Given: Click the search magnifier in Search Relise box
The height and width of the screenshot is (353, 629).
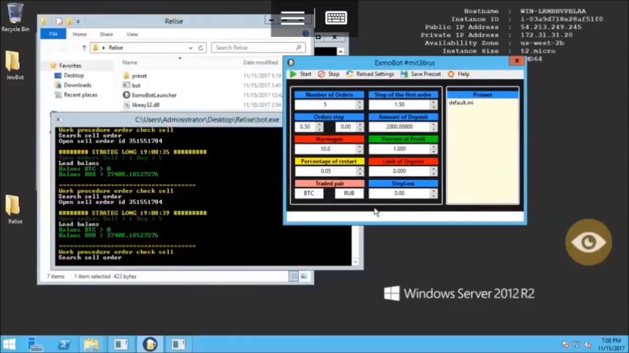Looking at the screenshot, I should pyautogui.click(x=298, y=48).
